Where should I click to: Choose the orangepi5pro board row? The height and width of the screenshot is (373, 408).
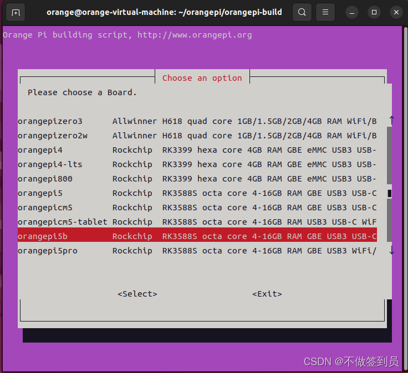197,251
